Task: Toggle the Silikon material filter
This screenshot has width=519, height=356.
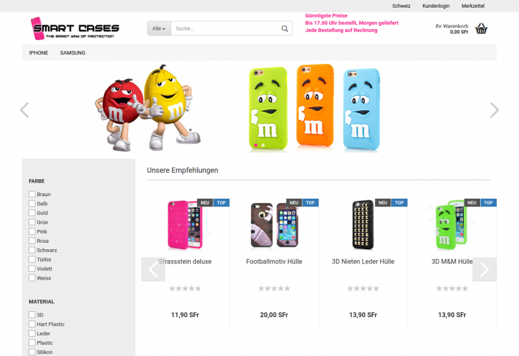Action: tap(32, 351)
